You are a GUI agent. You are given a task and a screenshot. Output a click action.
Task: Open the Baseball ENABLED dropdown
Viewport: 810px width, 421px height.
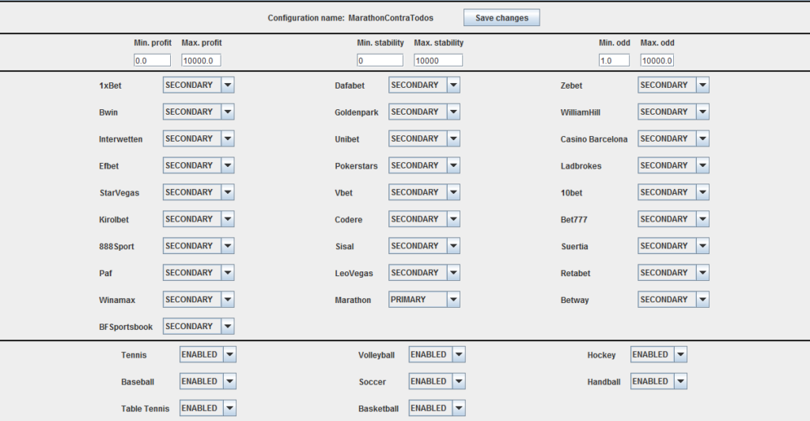[x=208, y=381]
